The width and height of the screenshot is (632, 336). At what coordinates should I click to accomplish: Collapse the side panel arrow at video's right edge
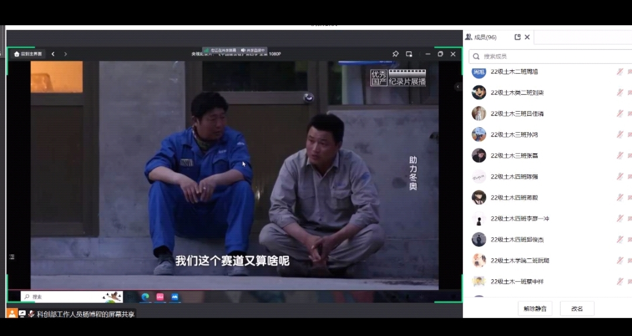click(x=458, y=86)
